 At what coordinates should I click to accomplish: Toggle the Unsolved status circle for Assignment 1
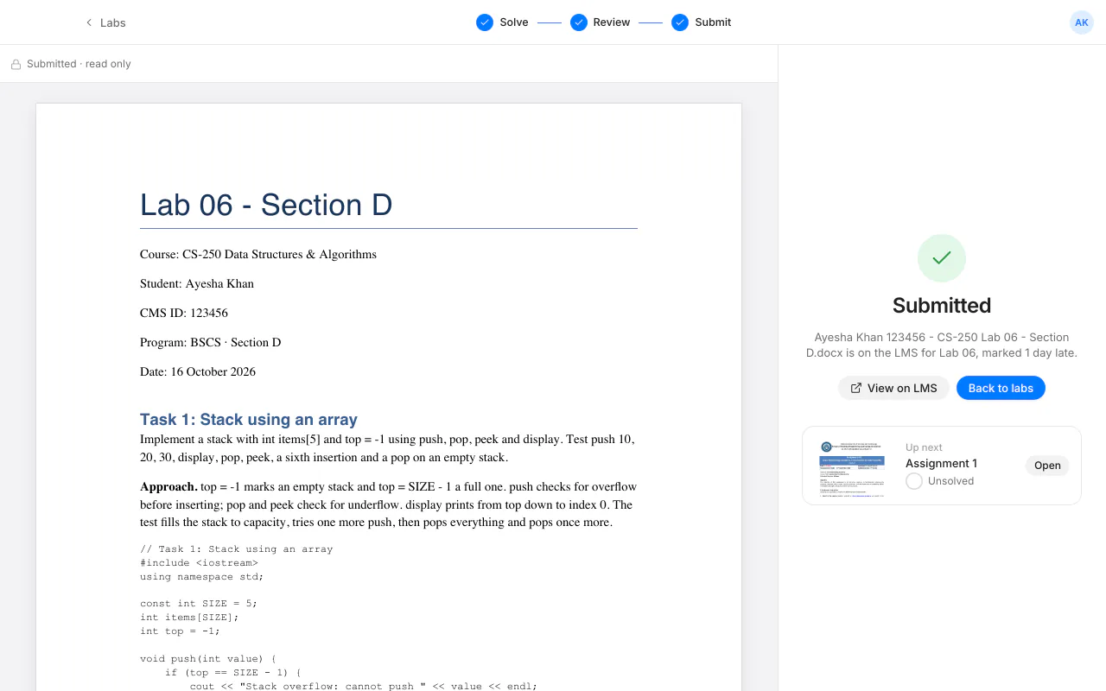pos(914,481)
